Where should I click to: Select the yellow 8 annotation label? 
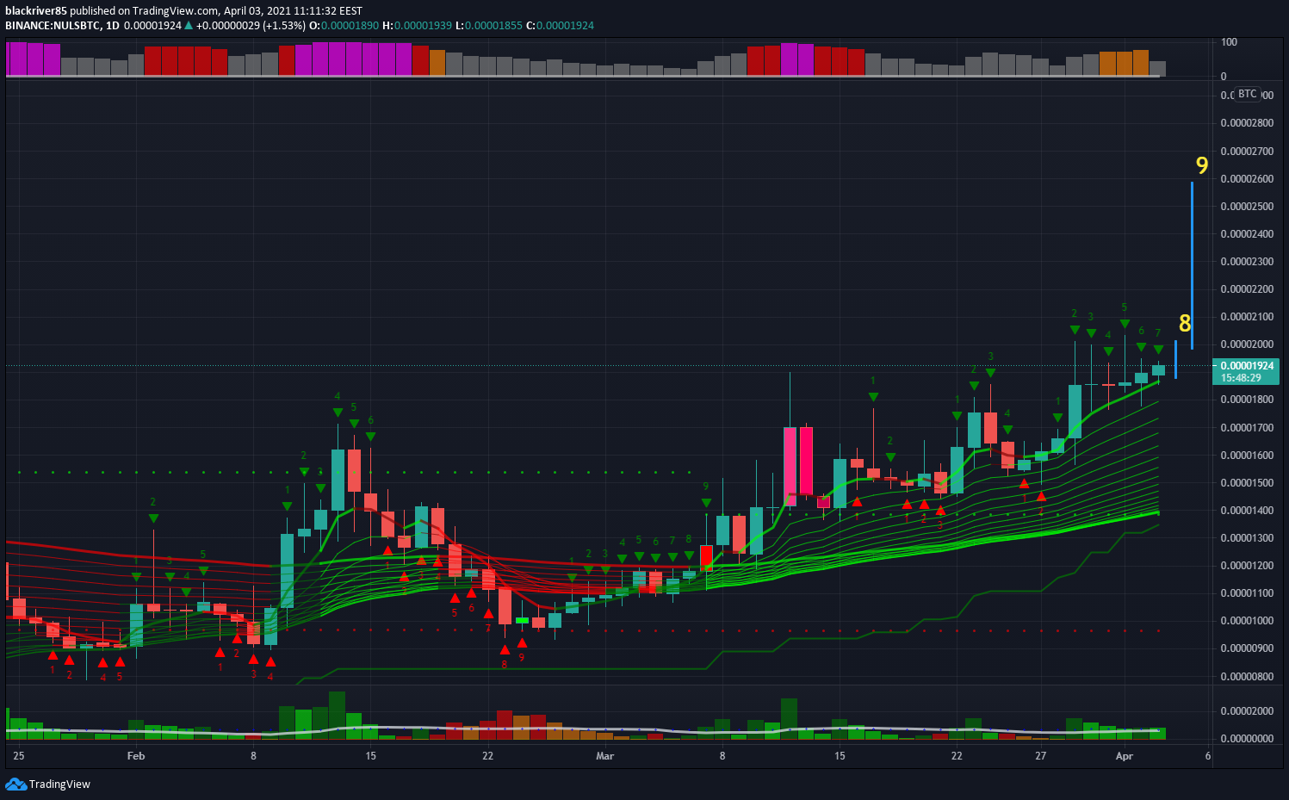(x=1185, y=323)
